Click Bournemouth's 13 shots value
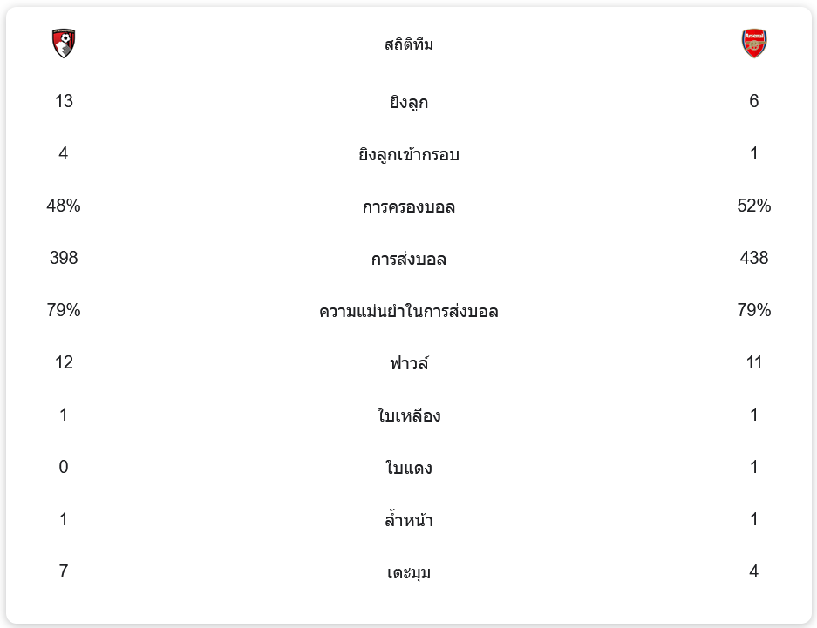This screenshot has width=817, height=628. pyautogui.click(x=64, y=101)
